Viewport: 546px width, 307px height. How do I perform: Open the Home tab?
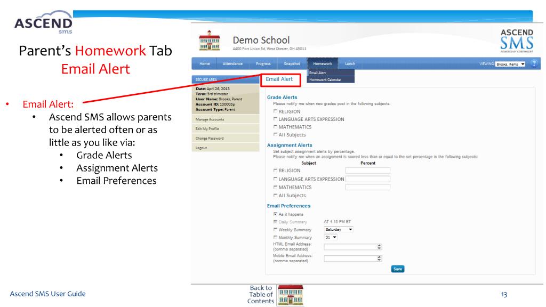point(204,64)
